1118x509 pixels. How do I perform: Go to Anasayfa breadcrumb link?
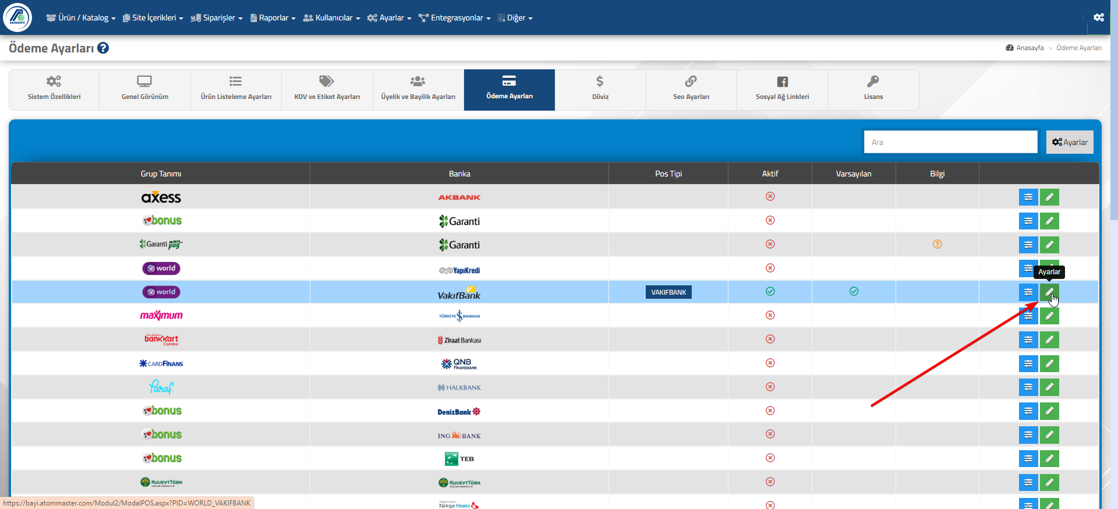[x=1029, y=48]
